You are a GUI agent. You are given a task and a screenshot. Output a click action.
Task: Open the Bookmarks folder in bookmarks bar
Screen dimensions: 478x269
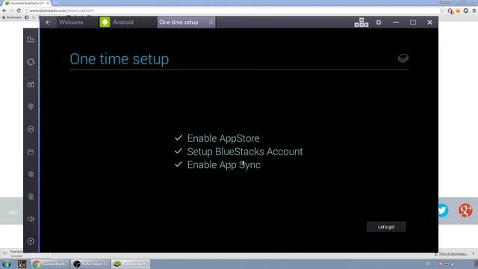[12, 17]
